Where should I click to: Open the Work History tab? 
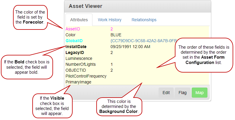[110, 20]
